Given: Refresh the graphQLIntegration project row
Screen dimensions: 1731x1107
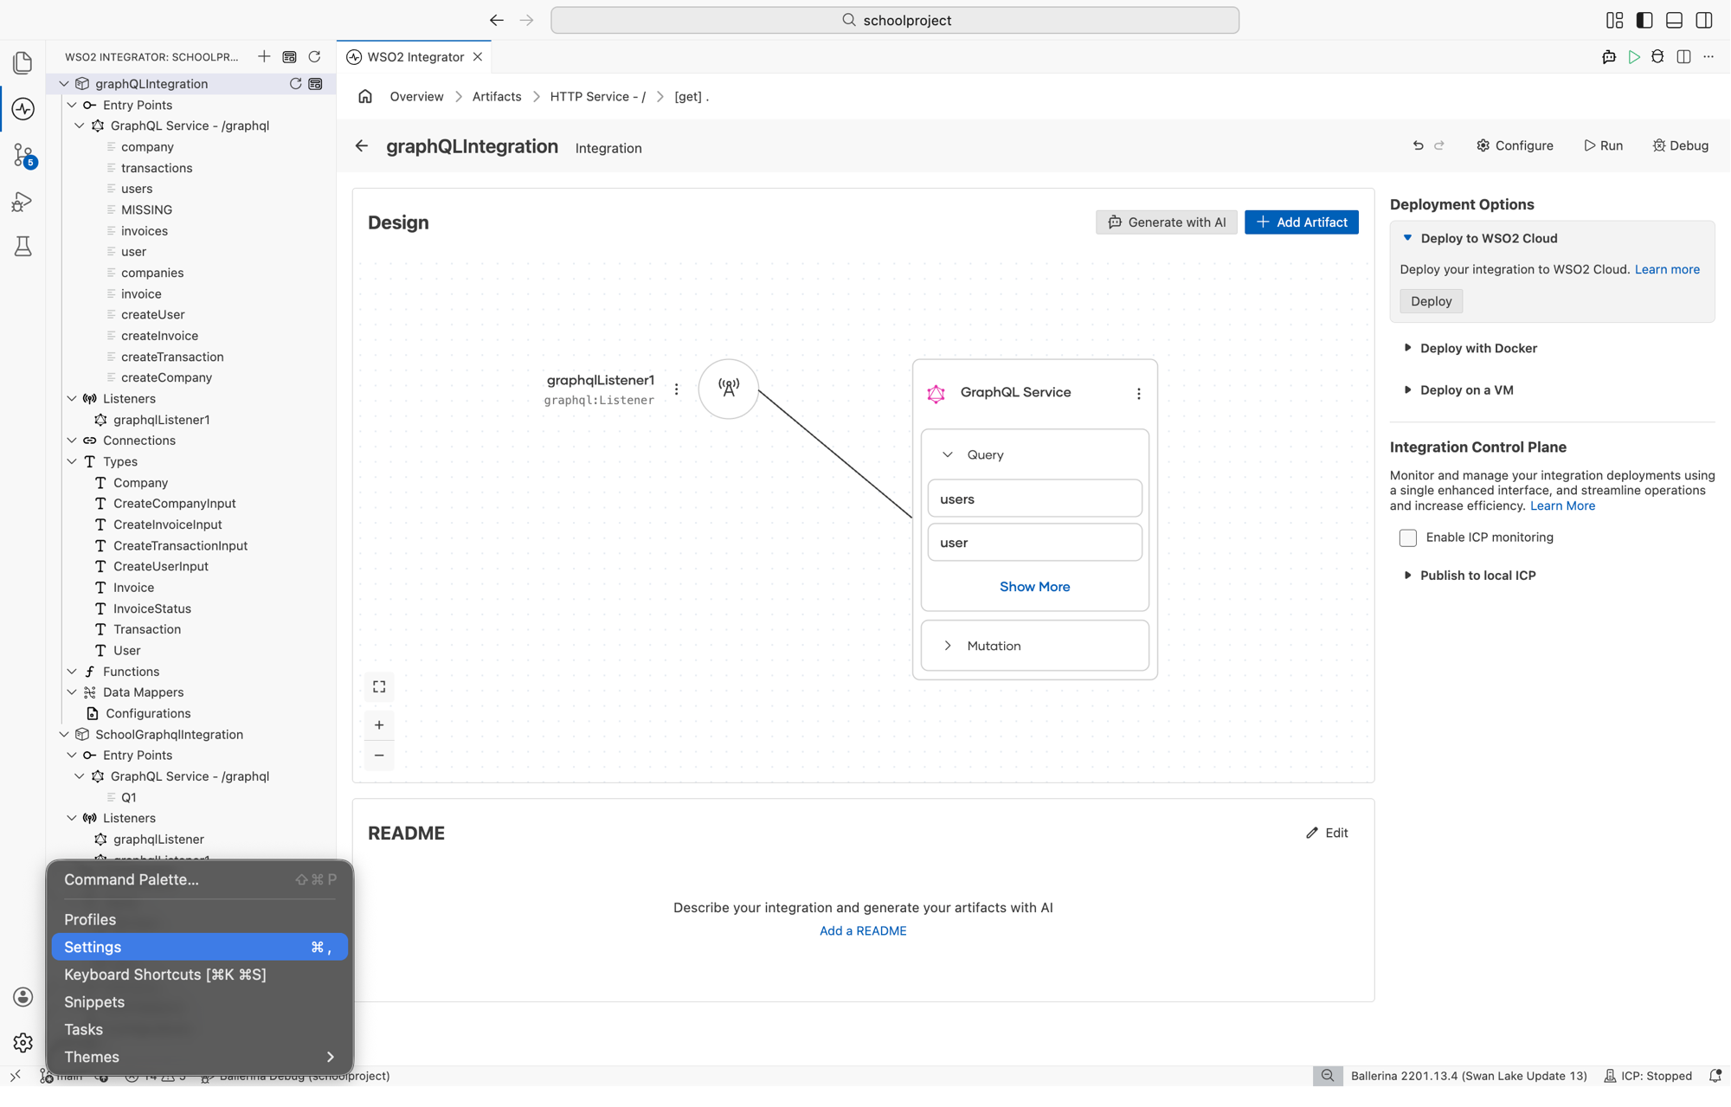Looking at the screenshot, I should tap(295, 84).
